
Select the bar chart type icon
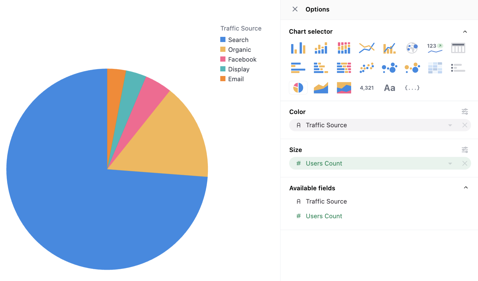[298, 48]
